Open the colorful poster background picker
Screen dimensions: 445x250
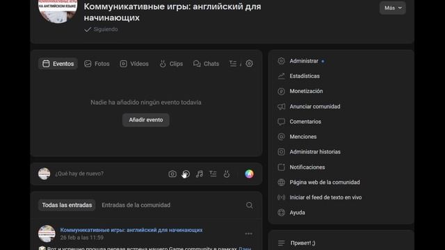tap(249, 174)
